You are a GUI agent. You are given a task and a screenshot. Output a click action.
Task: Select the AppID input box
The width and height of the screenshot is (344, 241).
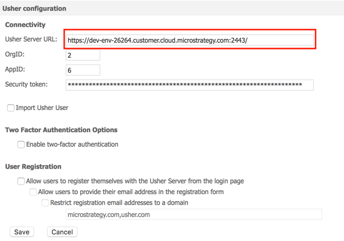coord(83,70)
